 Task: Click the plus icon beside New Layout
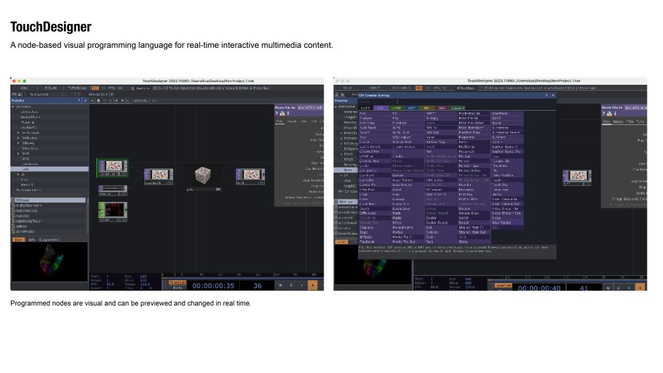[111, 95]
